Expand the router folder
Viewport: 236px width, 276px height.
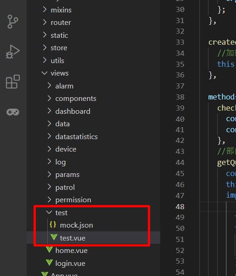(x=61, y=23)
